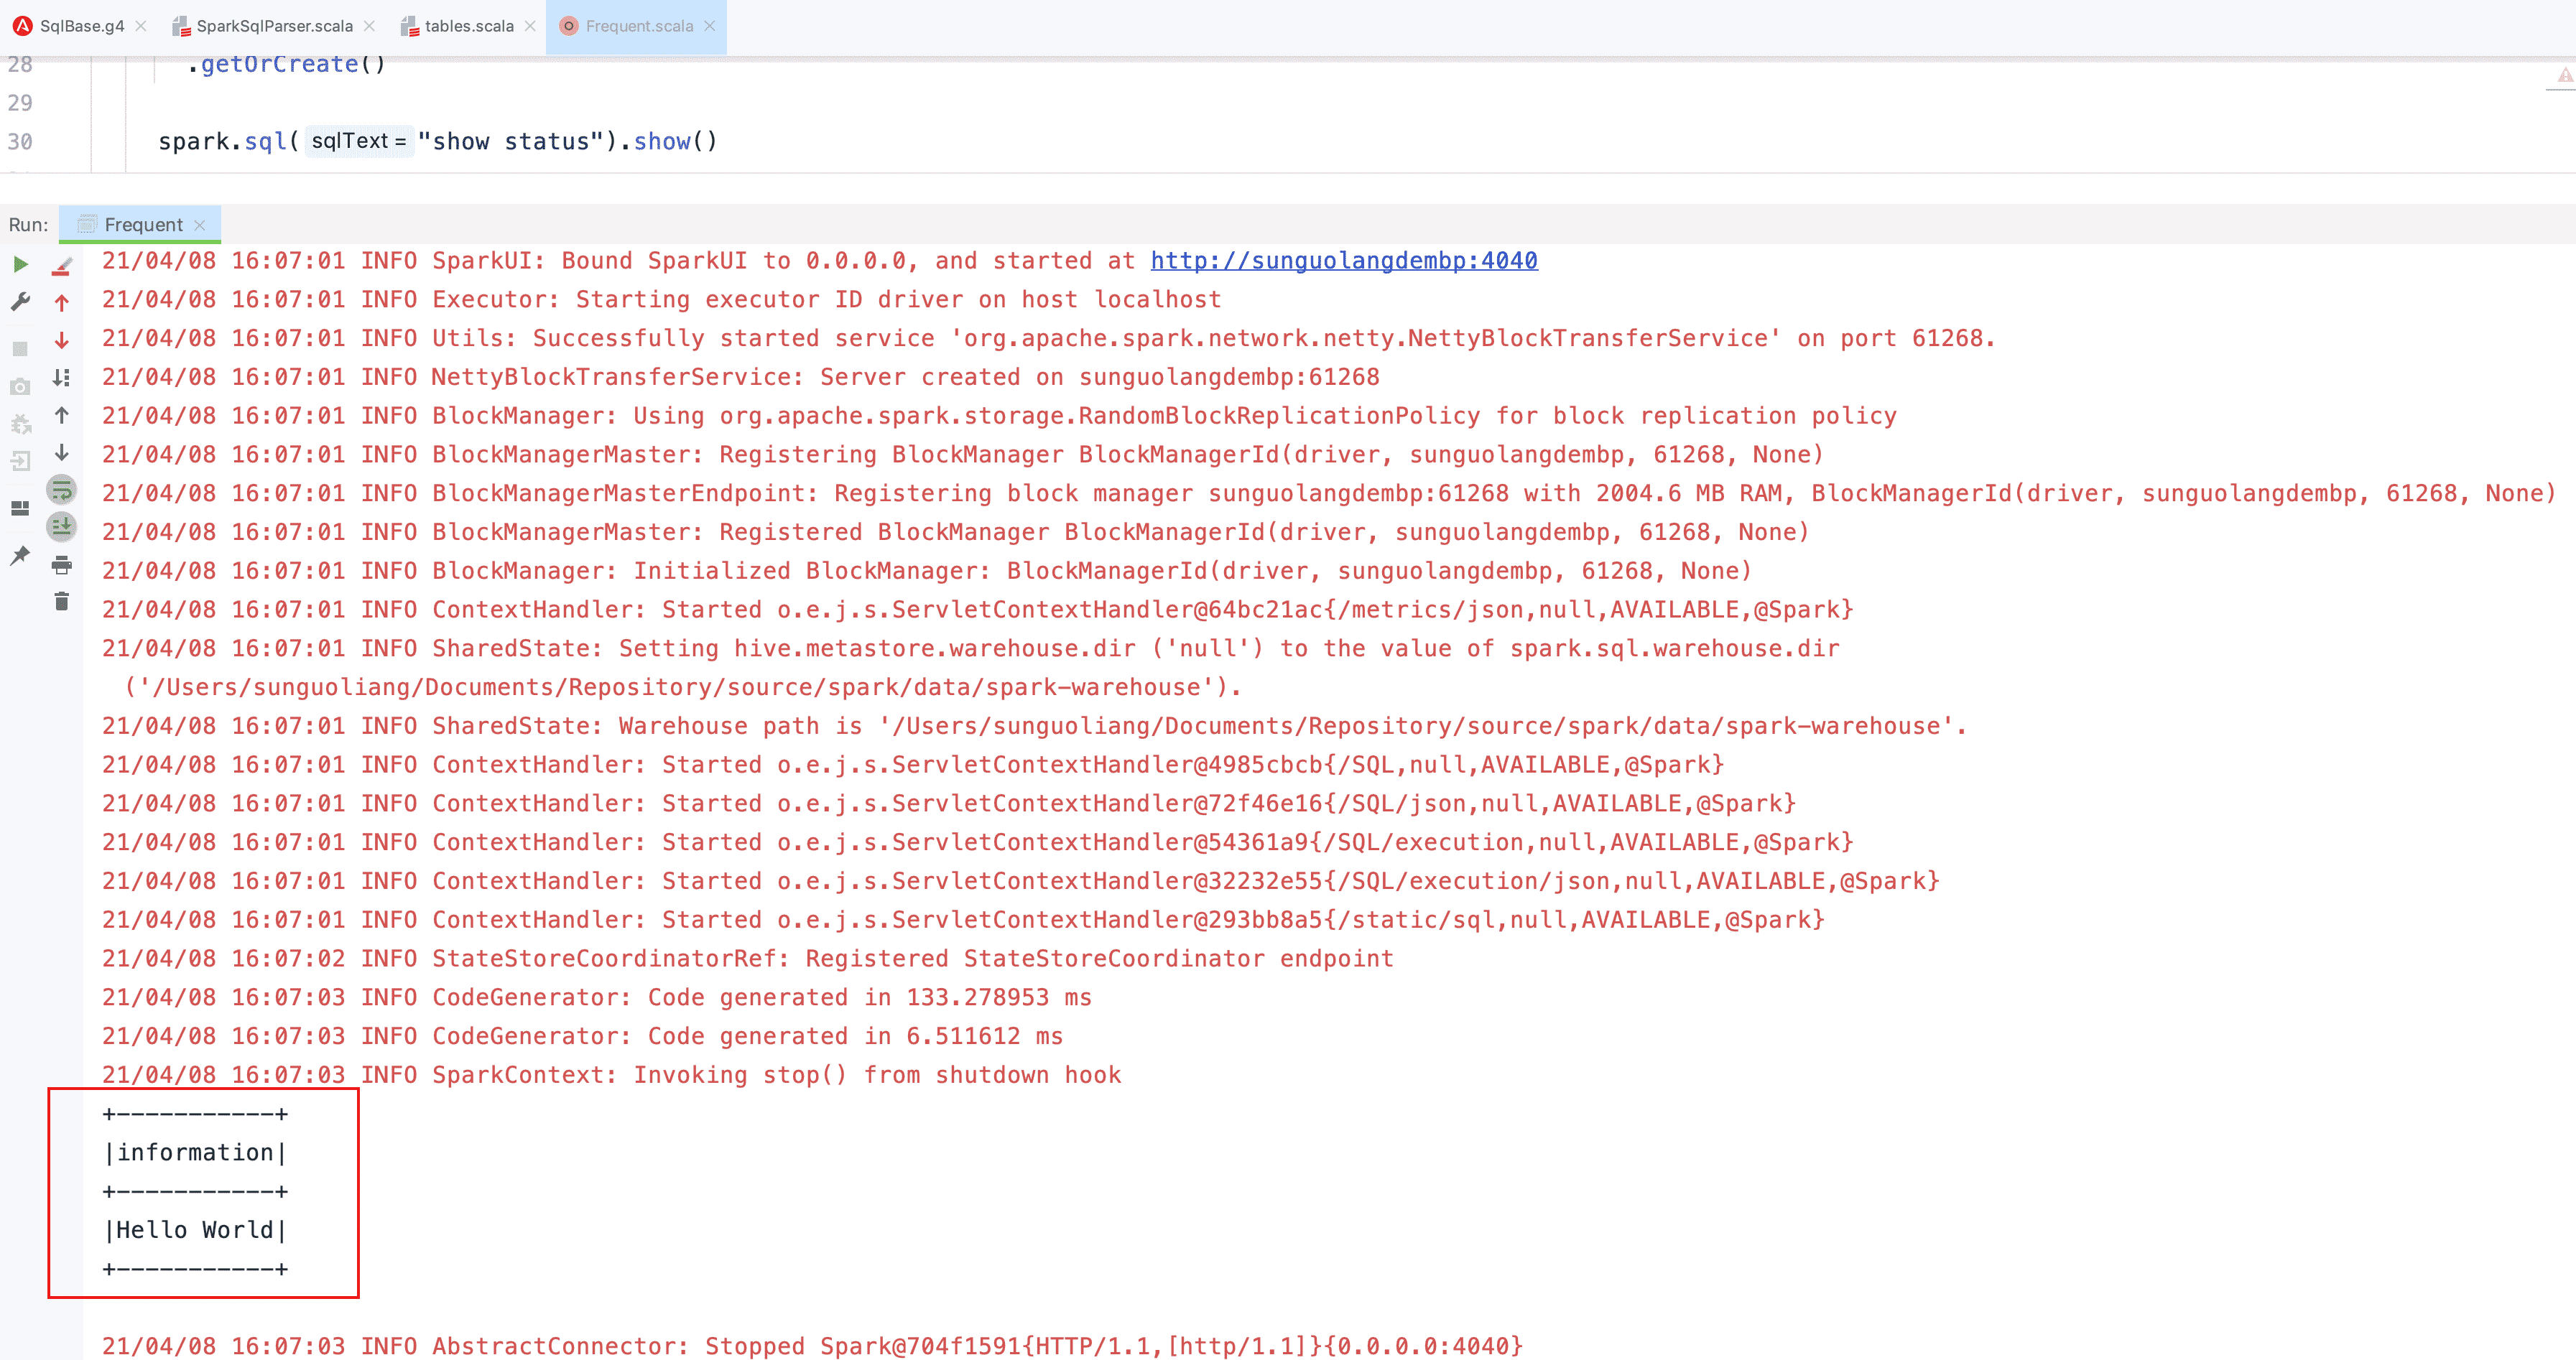The width and height of the screenshot is (2576, 1360).
Task: Close the SparkSqlParser.scala tab
Action: tap(370, 26)
